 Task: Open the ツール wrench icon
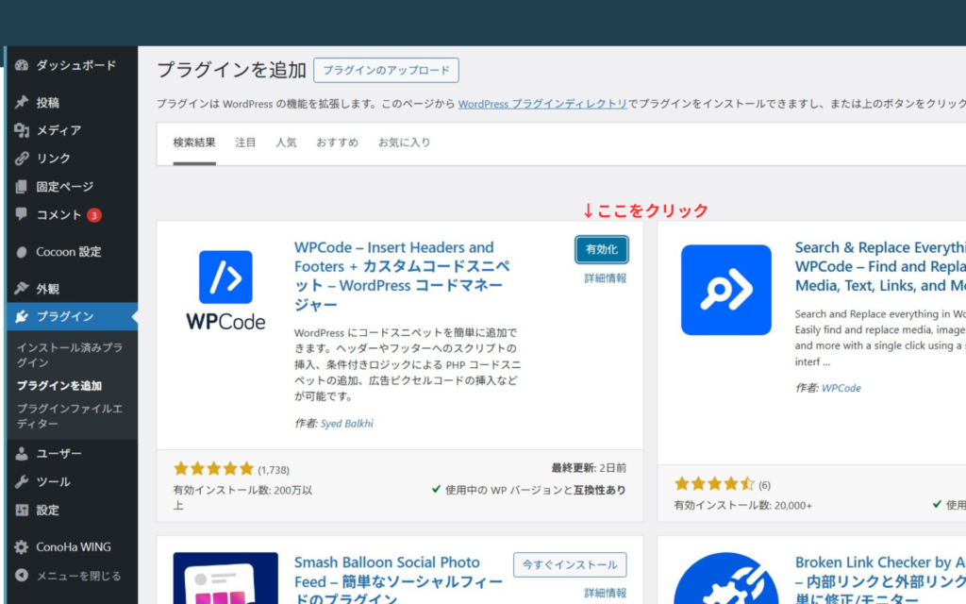[x=23, y=481]
